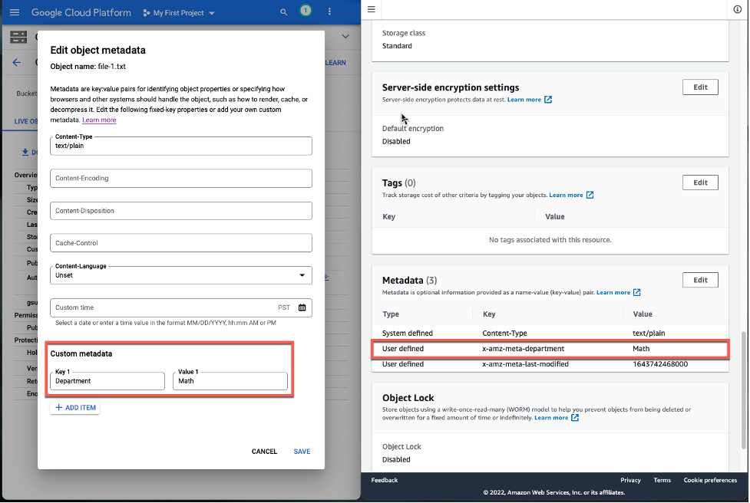
Task: Click ADD ITEM under Custom metadata
Action: [x=74, y=407]
